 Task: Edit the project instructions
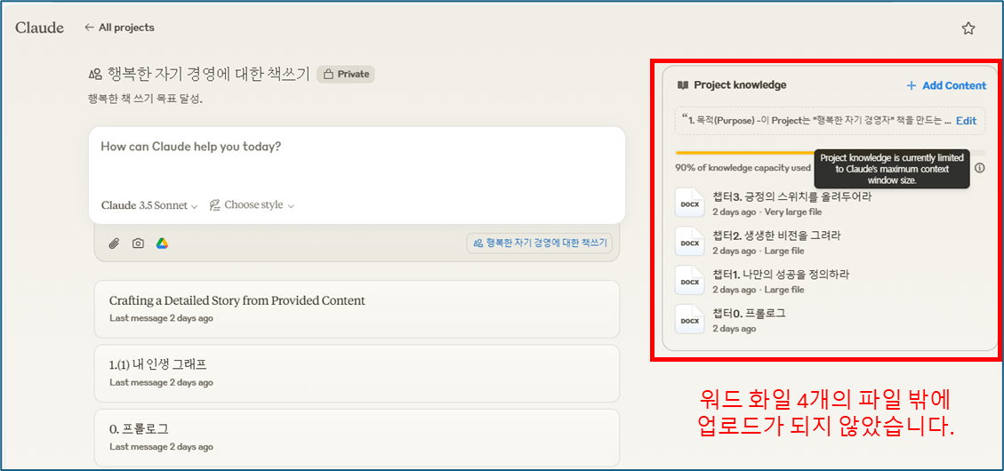[967, 120]
